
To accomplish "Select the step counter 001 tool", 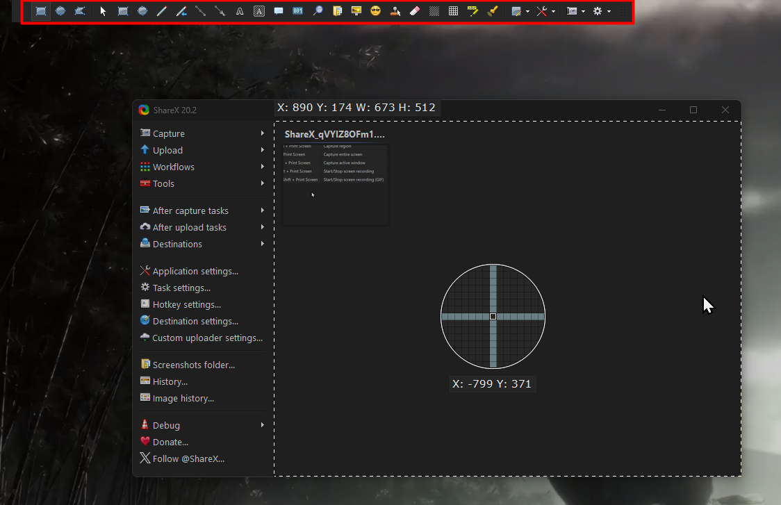I will [298, 11].
